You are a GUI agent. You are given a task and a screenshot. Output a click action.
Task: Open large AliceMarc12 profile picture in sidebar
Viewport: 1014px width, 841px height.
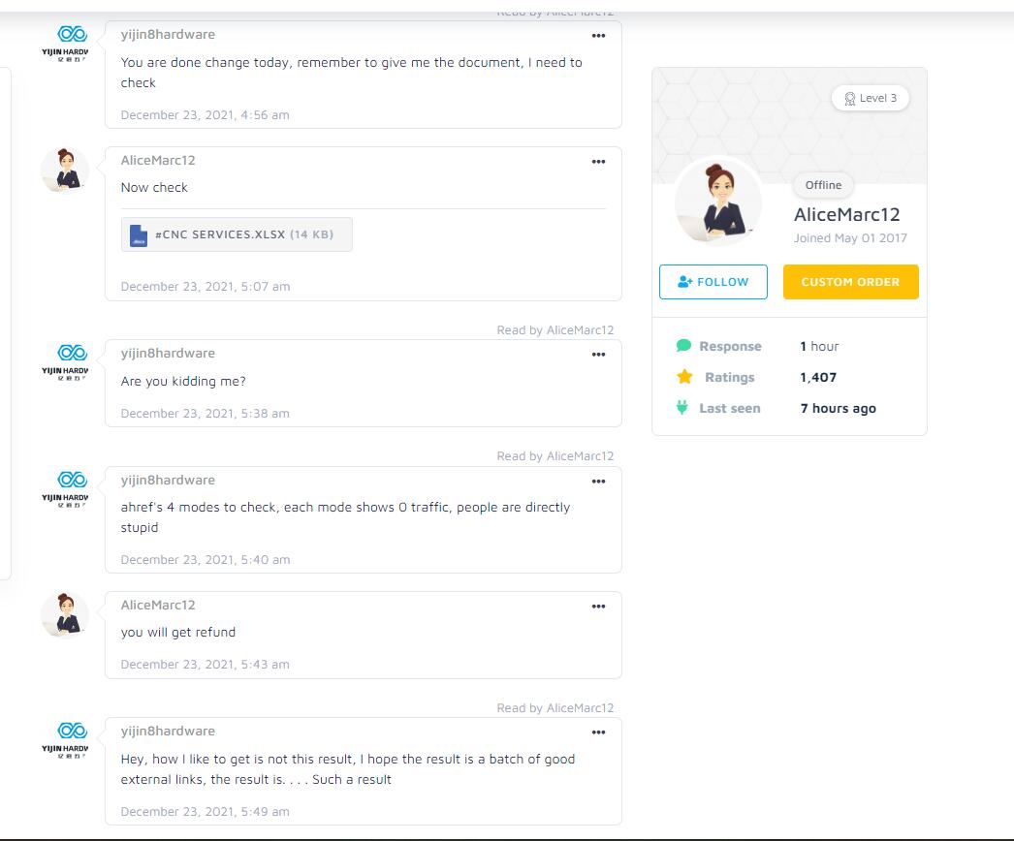(718, 202)
